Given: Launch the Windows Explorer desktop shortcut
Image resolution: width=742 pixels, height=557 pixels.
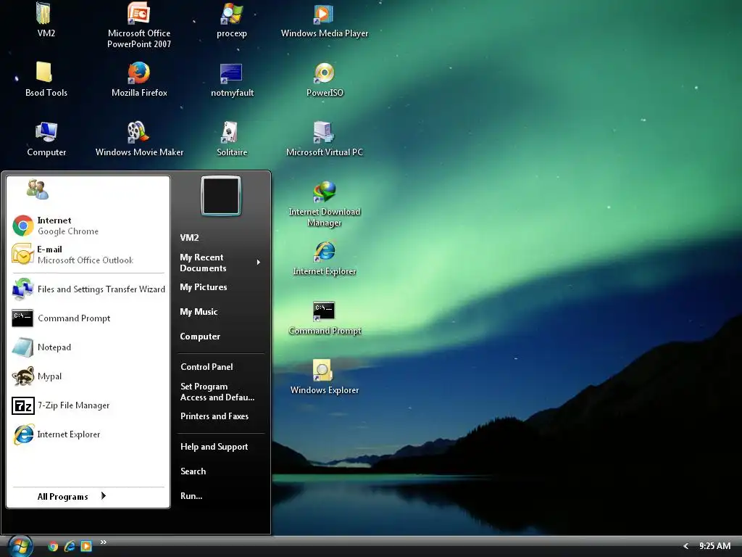Looking at the screenshot, I should 324,377.
